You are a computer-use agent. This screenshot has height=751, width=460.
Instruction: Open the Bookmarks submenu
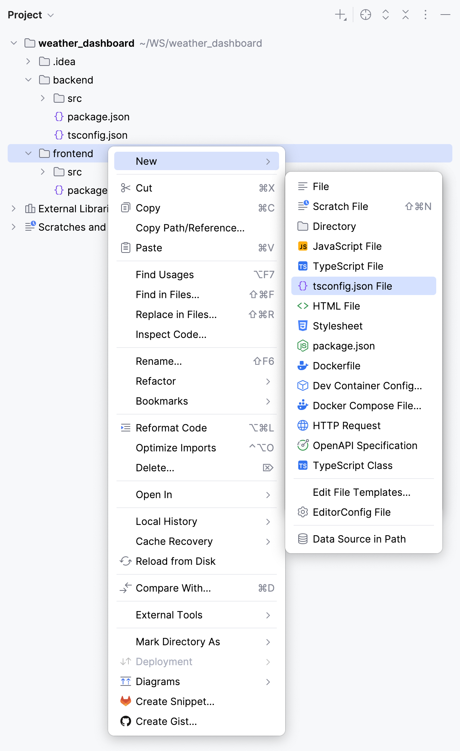tap(197, 401)
